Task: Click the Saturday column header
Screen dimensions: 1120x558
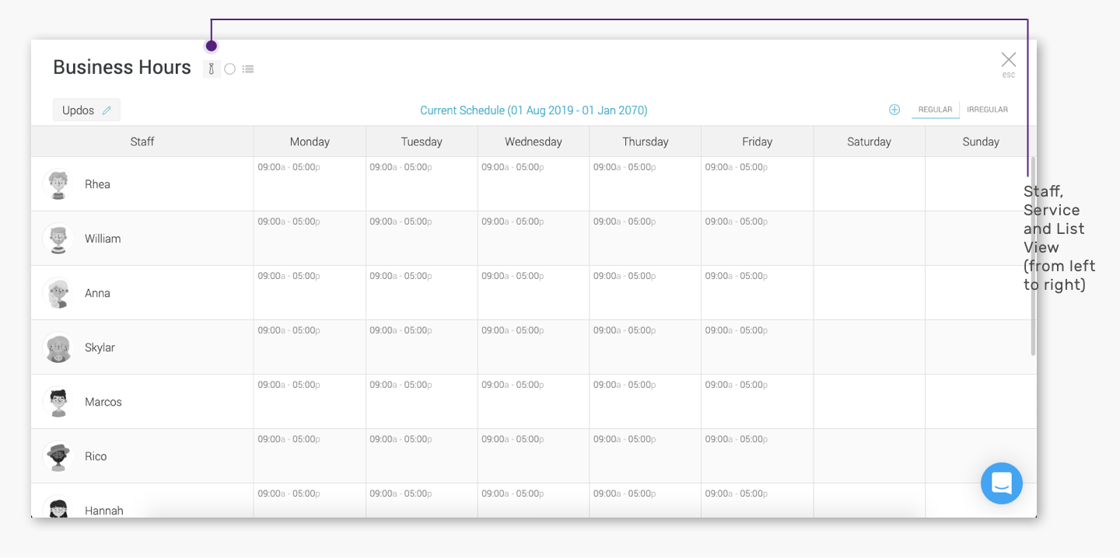Action: 869,141
